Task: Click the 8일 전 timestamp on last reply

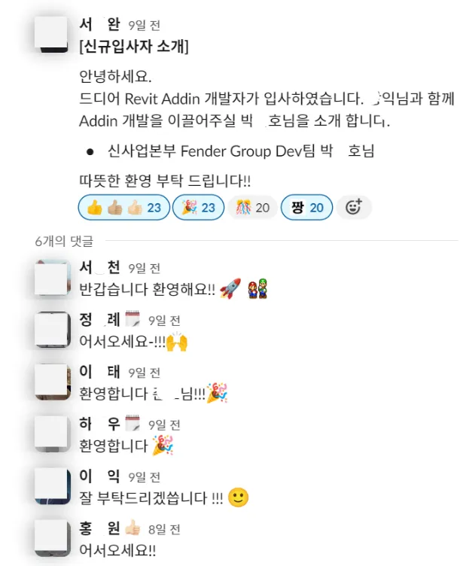Action: [x=164, y=530]
